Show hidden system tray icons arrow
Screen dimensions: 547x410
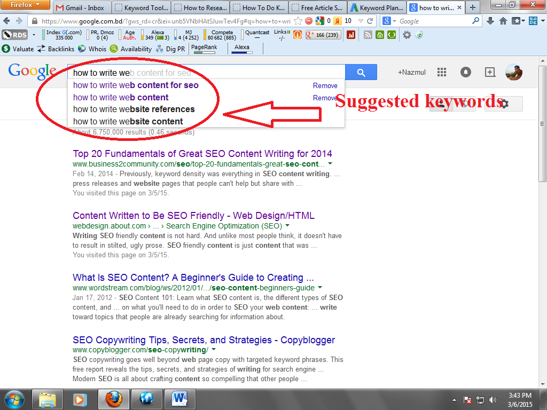[x=454, y=400]
